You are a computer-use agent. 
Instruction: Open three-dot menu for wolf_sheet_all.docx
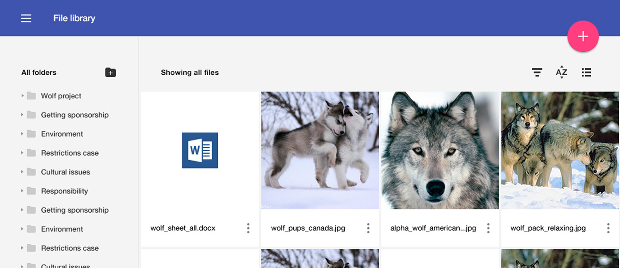pos(248,228)
